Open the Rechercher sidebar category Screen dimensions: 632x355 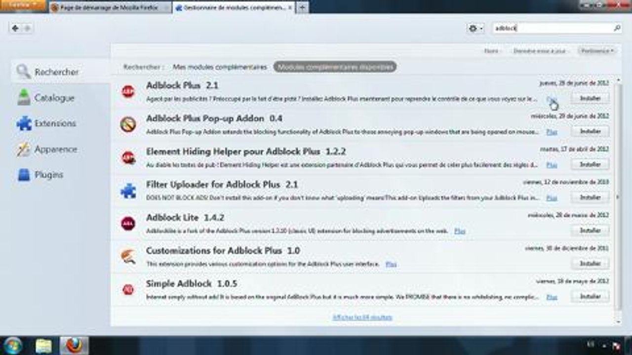click(x=60, y=72)
